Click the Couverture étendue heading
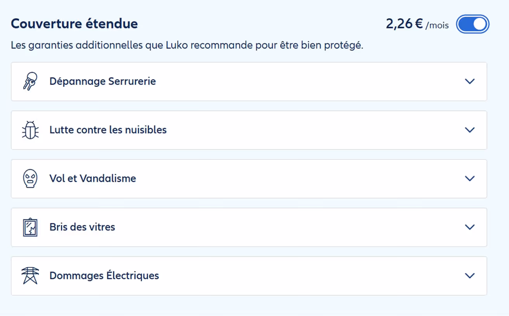509x316 pixels. [x=74, y=24]
